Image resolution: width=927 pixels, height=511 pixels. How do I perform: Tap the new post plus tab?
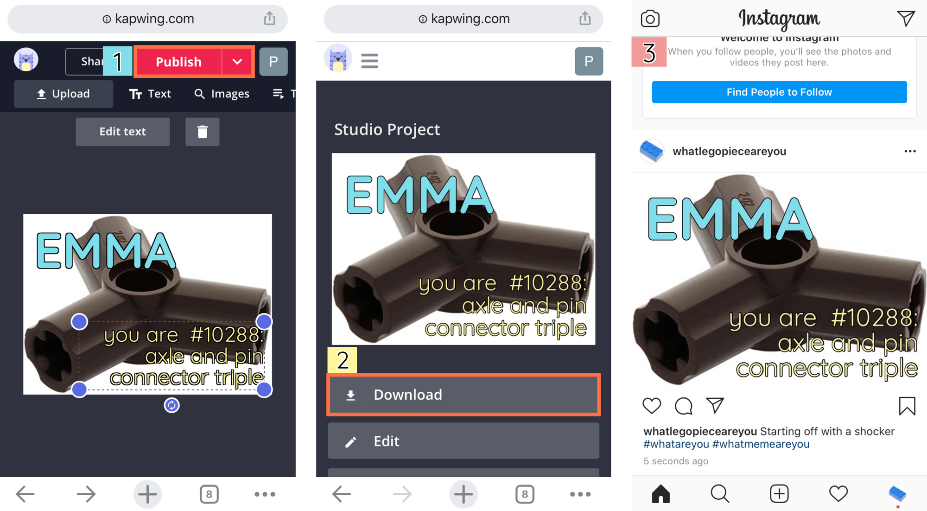[779, 494]
